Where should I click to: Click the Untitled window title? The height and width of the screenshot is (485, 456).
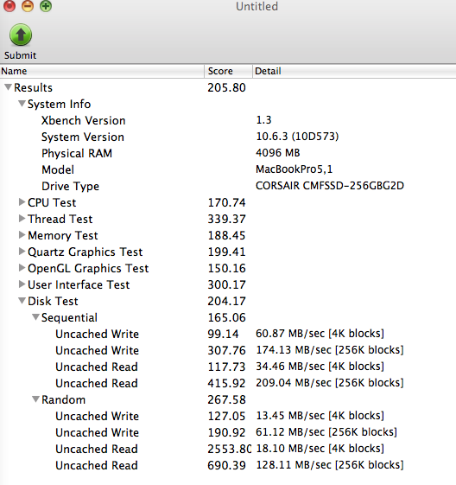pyautogui.click(x=257, y=6)
